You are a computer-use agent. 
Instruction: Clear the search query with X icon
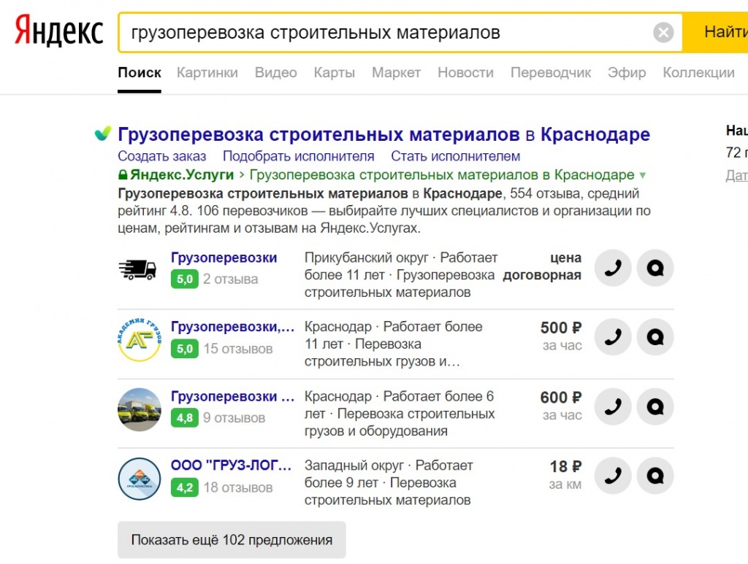663,32
